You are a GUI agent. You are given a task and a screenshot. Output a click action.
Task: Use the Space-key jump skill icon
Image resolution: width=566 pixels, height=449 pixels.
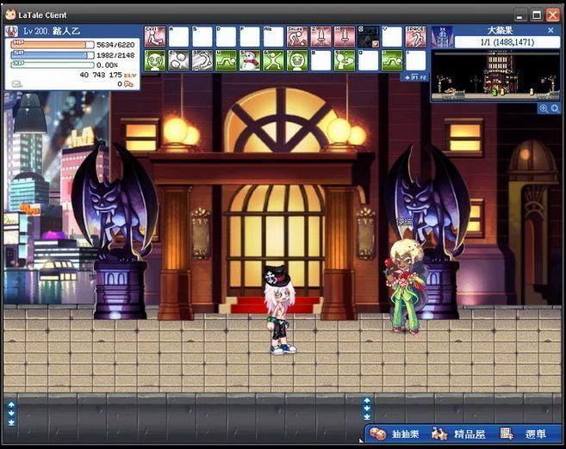416,37
